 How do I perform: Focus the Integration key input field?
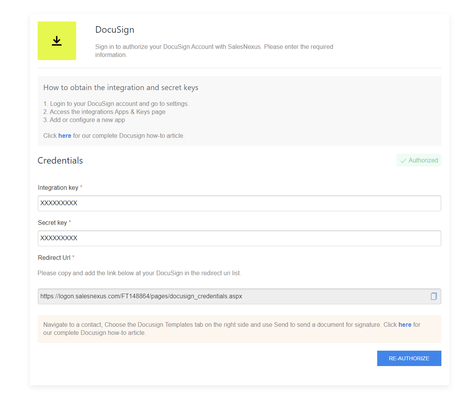(x=239, y=203)
